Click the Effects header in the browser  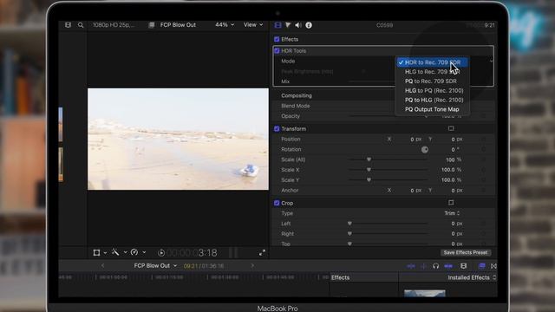tap(341, 277)
